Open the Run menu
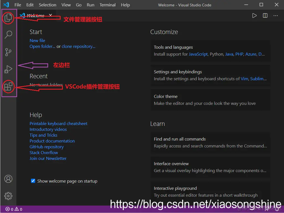Viewport: 284px width, 213px height. click(91, 5)
